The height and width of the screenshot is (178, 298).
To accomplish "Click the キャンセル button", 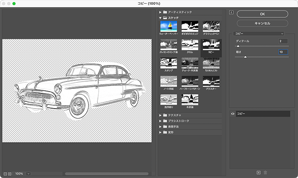I will (x=262, y=23).
